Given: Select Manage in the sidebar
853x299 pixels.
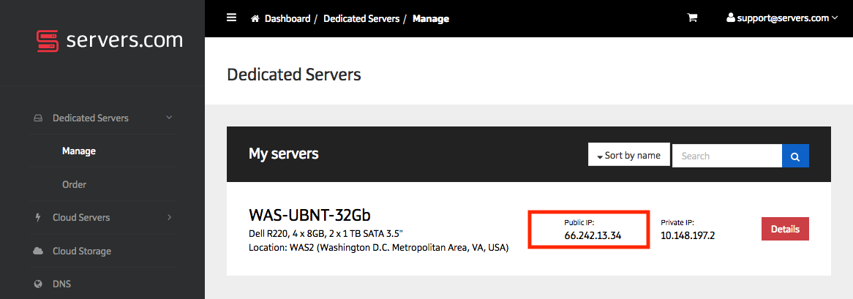Looking at the screenshot, I should pos(79,151).
